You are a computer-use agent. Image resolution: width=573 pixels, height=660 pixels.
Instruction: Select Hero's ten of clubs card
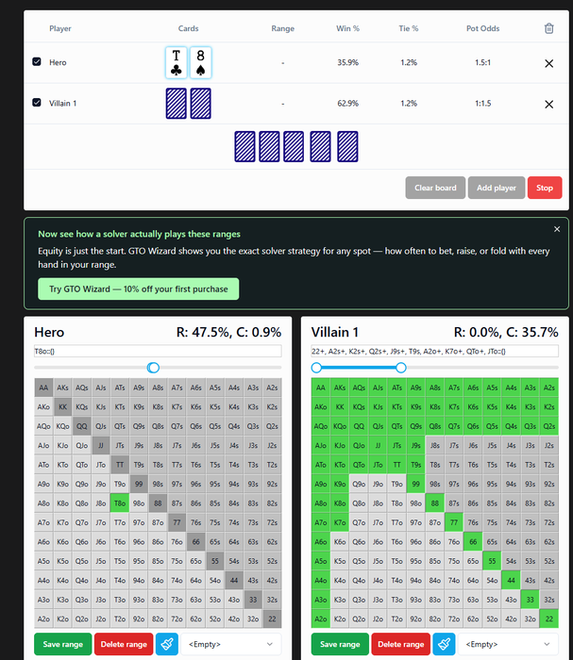point(177,63)
